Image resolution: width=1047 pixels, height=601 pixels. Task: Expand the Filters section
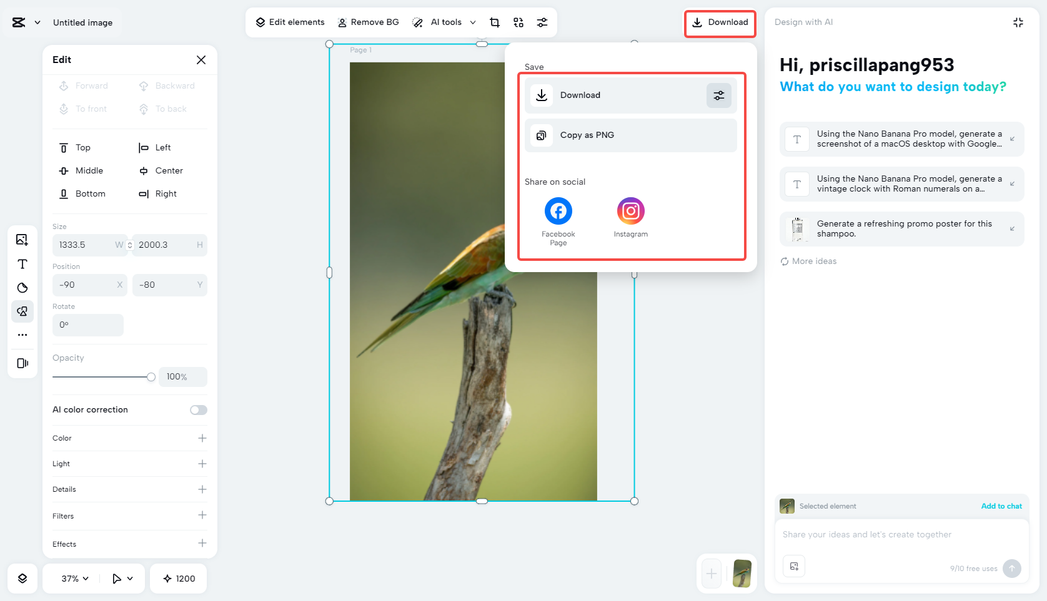pos(202,515)
